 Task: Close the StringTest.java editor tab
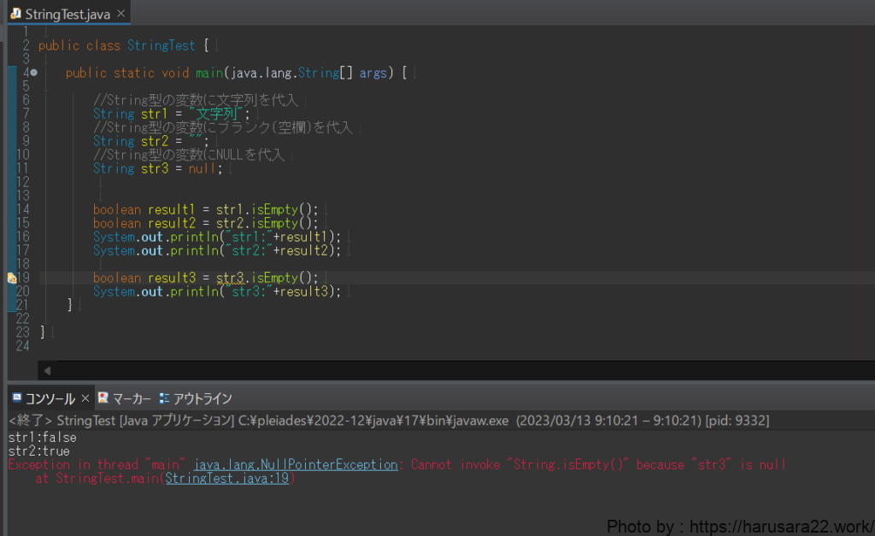coord(120,14)
